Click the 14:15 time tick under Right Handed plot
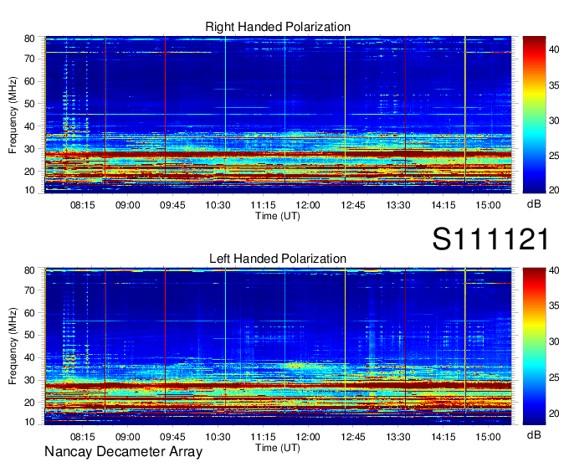 443,205
